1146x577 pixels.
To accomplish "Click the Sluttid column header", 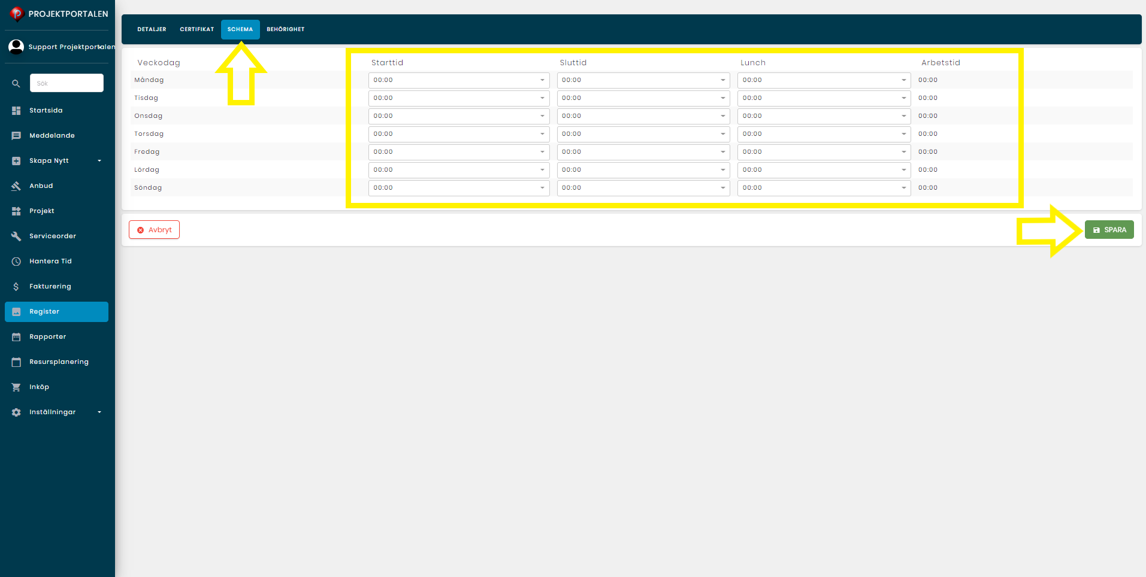I will tap(573, 63).
